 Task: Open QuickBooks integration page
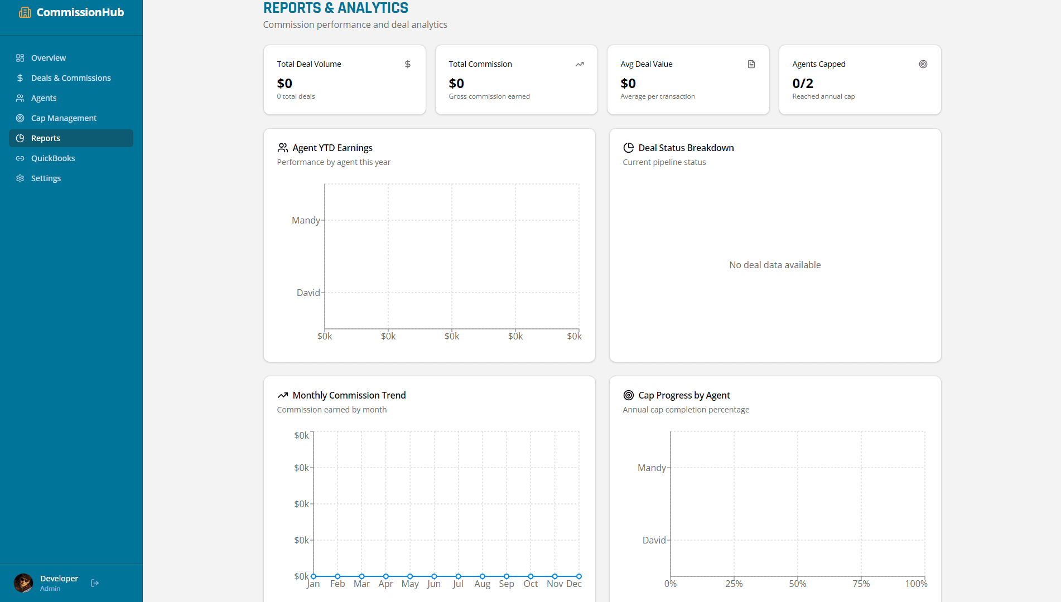click(71, 158)
